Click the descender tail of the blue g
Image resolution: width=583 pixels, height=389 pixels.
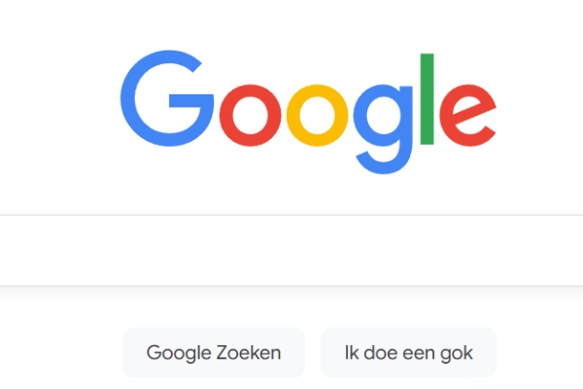383,165
